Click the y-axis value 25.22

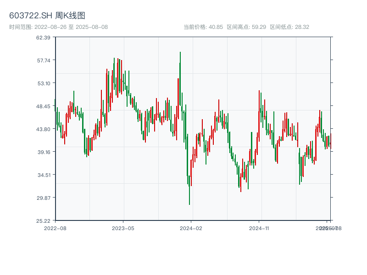[43, 221]
